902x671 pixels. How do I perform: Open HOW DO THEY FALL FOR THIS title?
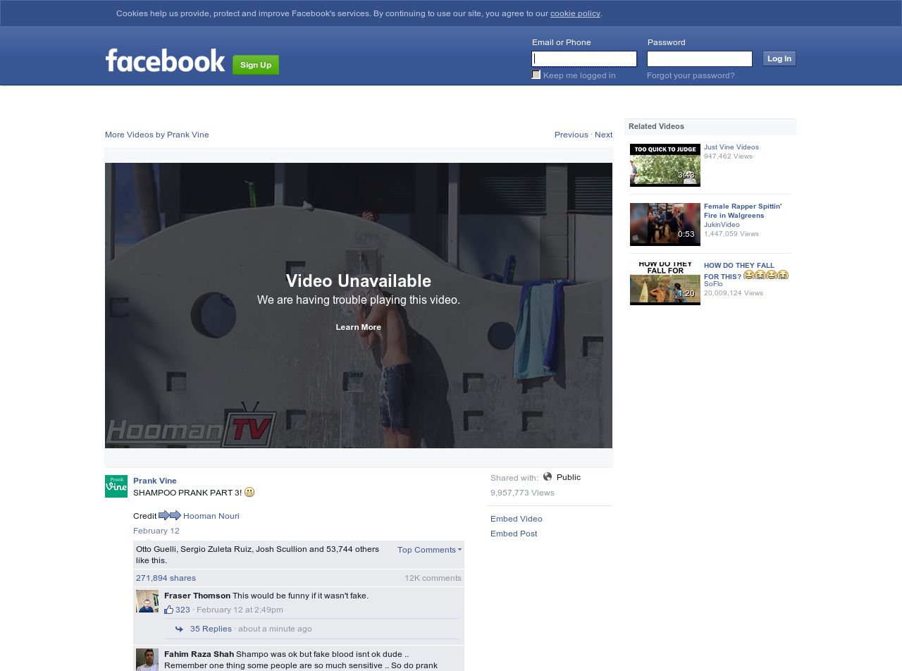coord(746,271)
